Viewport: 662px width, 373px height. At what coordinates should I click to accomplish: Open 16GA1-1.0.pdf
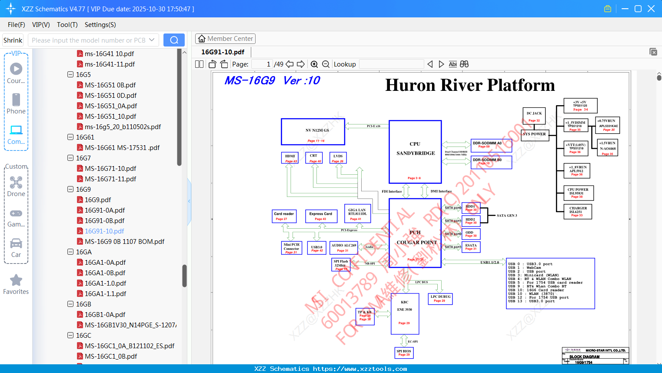[105, 283]
